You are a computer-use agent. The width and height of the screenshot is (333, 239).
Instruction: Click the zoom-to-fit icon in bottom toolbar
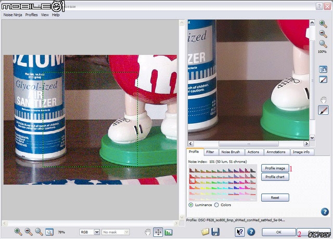[49, 232]
